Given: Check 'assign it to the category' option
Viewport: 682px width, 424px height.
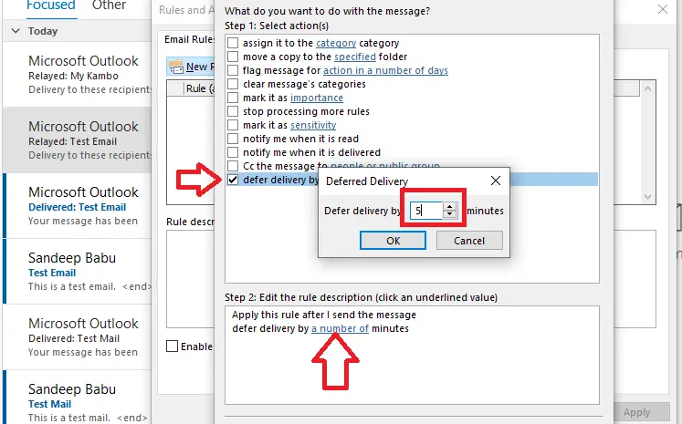Looking at the screenshot, I should pos(233,43).
